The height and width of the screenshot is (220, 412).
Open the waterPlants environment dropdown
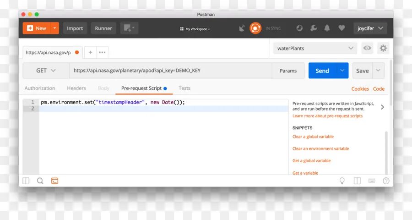(x=315, y=48)
